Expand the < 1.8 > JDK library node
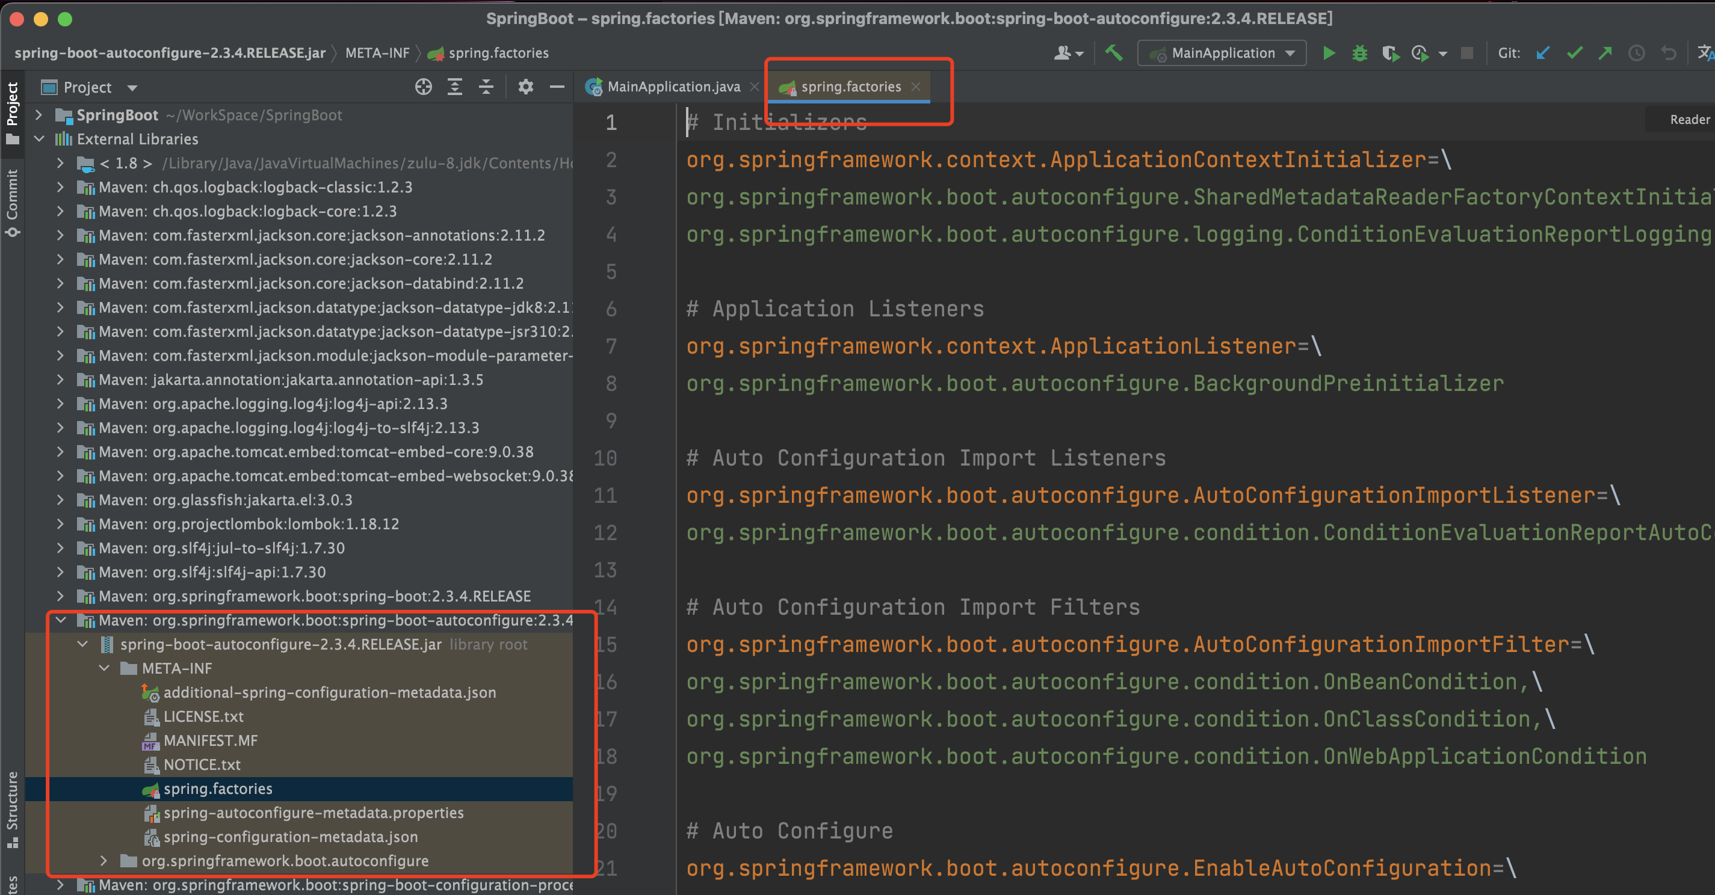1715x895 pixels. click(x=61, y=163)
